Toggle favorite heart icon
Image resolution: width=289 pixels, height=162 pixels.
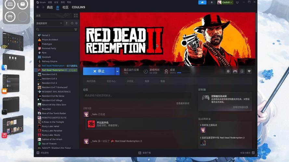coord(249,71)
